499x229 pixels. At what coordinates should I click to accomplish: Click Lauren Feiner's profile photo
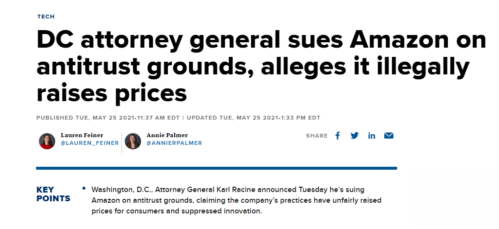click(47, 141)
